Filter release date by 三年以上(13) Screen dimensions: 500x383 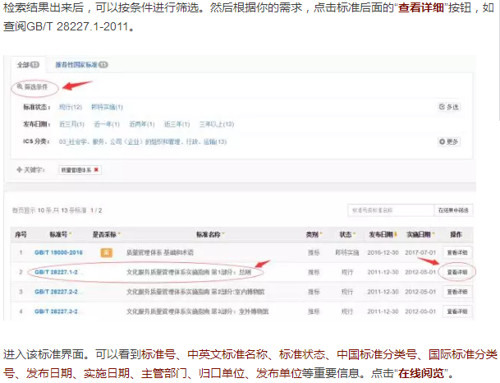click(216, 124)
